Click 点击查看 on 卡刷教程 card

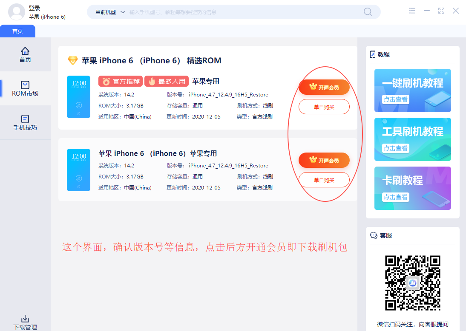pyautogui.click(x=396, y=197)
